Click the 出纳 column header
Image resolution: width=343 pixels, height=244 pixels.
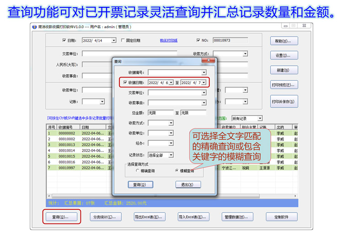[284, 127]
